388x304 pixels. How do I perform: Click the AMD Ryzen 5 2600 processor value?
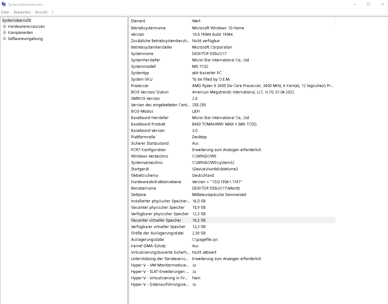click(x=263, y=86)
